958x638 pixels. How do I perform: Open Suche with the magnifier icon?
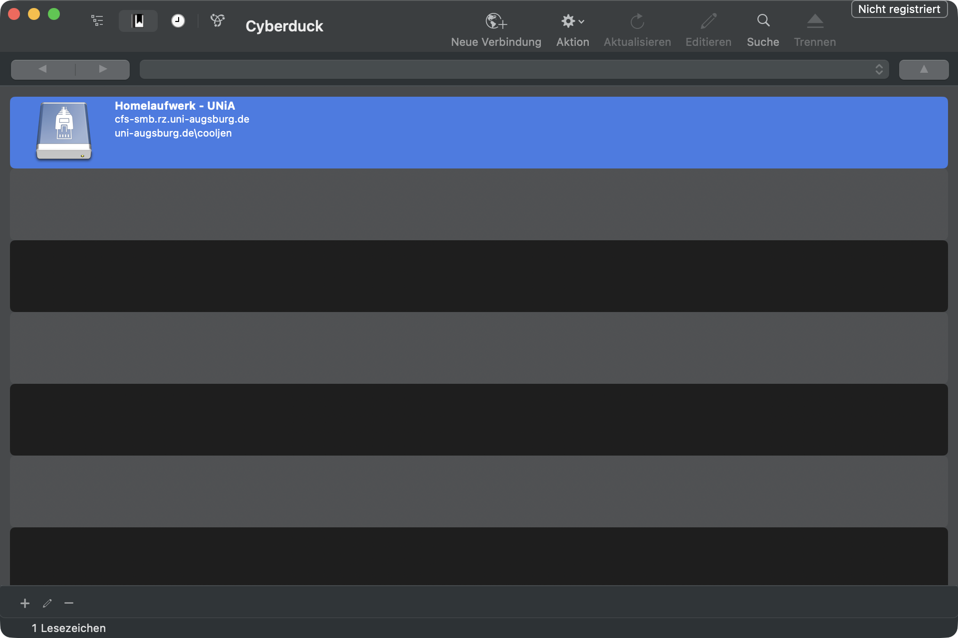763,21
